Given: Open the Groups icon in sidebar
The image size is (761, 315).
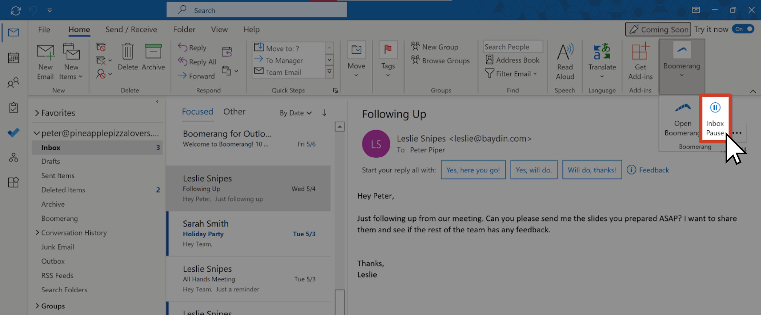Looking at the screenshot, I should [13, 157].
